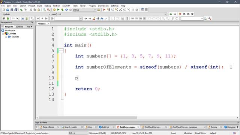
Task: Create a new file from toolbar
Action: 4,10
